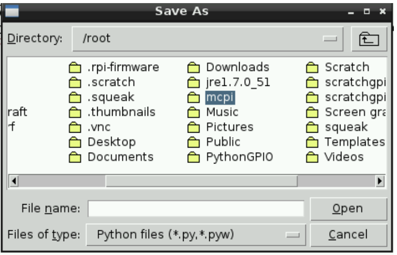Click the left scrollbar arrow

pos(14,181)
